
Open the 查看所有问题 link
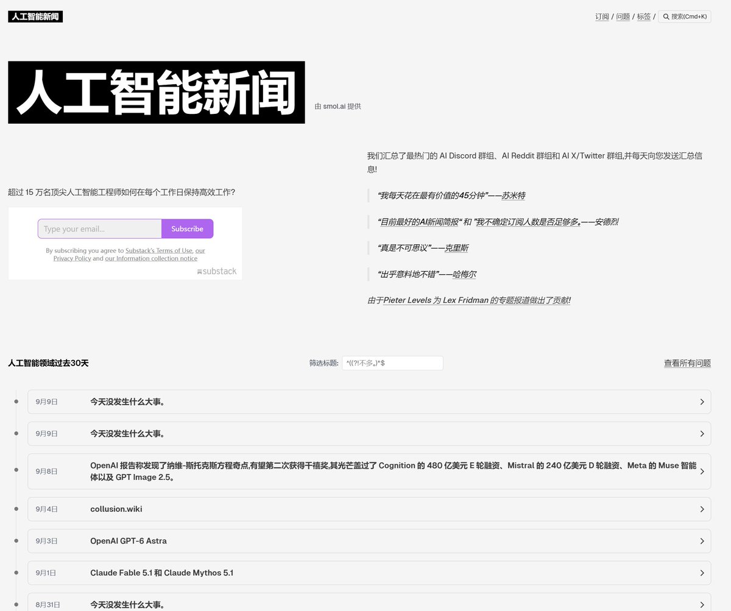[x=687, y=363]
